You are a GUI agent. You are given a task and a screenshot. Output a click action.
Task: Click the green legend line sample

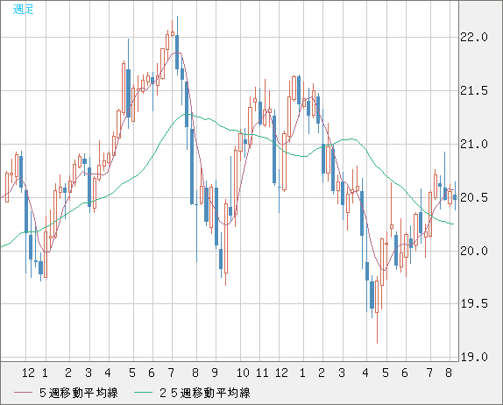tap(144, 393)
